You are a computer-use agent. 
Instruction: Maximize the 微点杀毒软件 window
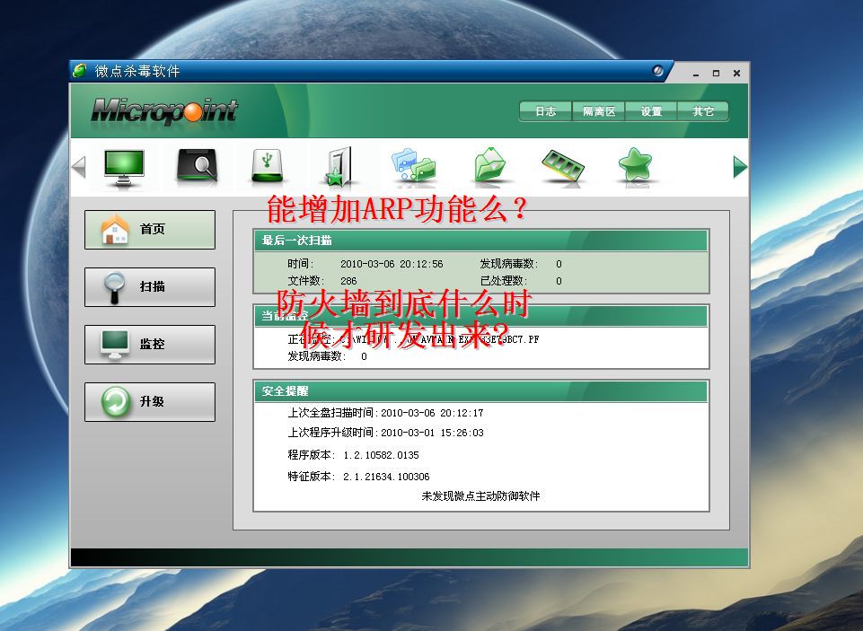(x=716, y=74)
